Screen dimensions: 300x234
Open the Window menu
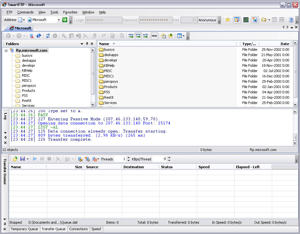click(88, 12)
